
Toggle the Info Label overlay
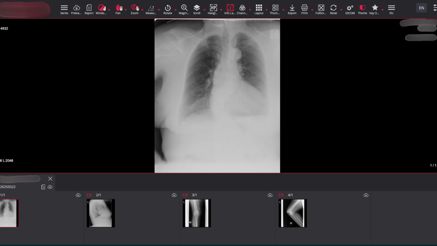(x=230, y=9)
